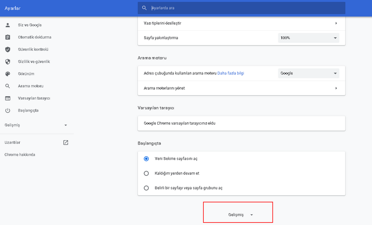This screenshot has width=372, height=225.
Task: Click the shield check icon for Güvenlik kontrolü
Action: (x=7, y=49)
